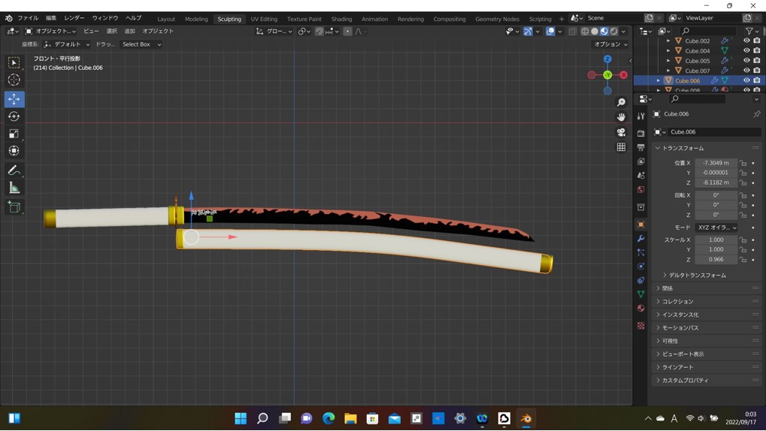Click the Blender logo menu icon
766x431 pixels.
coord(9,18)
